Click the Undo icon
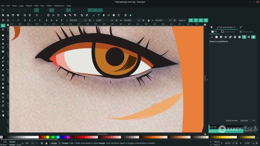This screenshot has height=146, width=260. [x=37, y=15]
